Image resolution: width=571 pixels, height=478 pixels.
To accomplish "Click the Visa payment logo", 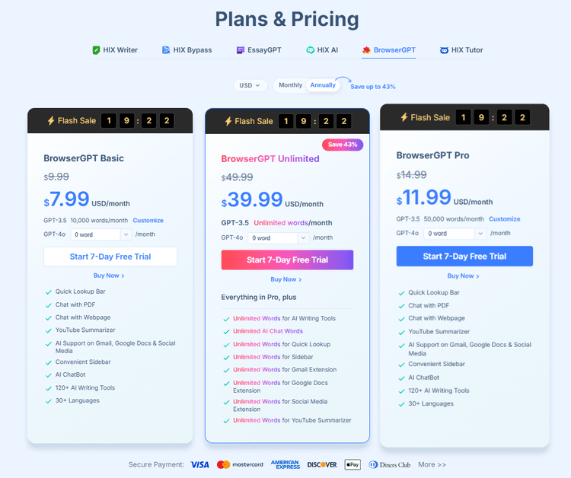I will (199, 464).
